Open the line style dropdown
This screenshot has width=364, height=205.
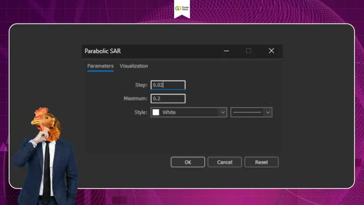pyautogui.click(x=247, y=112)
